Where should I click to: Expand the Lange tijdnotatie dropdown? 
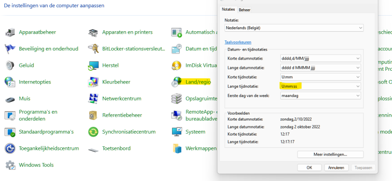coord(321,86)
